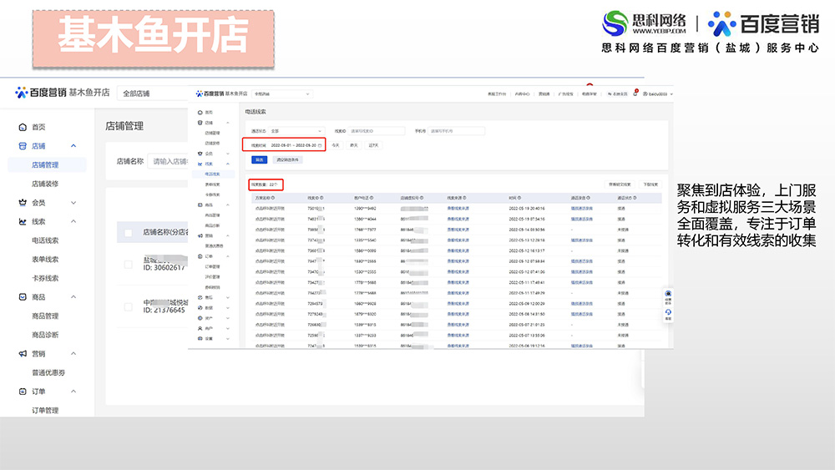Check the store row with ID 30602617
835x470 pixels.
[x=129, y=264]
